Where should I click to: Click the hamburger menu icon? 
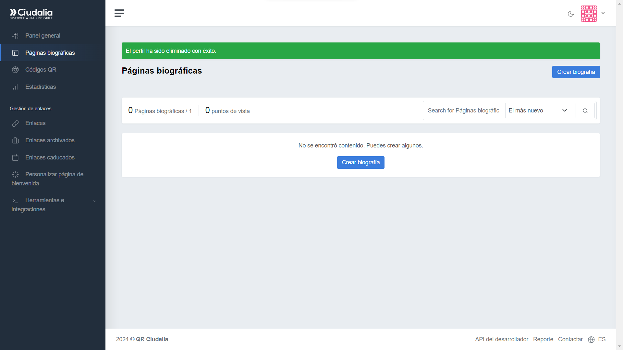[119, 13]
